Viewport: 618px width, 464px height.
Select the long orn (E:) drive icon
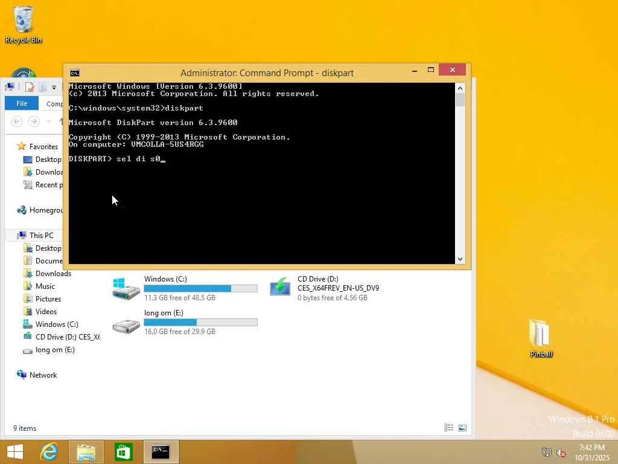point(126,326)
